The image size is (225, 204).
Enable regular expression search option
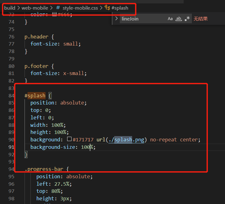pyautogui.click(x=187, y=19)
